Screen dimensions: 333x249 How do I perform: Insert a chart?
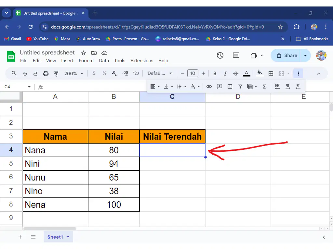click(x=230, y=86)
